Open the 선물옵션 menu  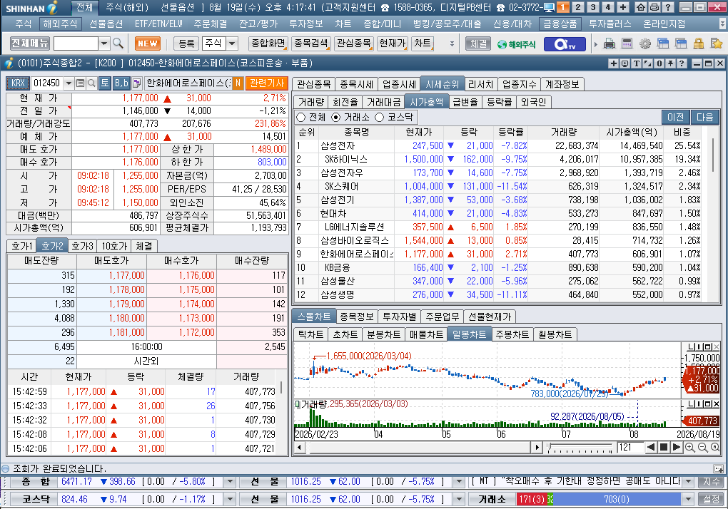[x=106, y=24]
